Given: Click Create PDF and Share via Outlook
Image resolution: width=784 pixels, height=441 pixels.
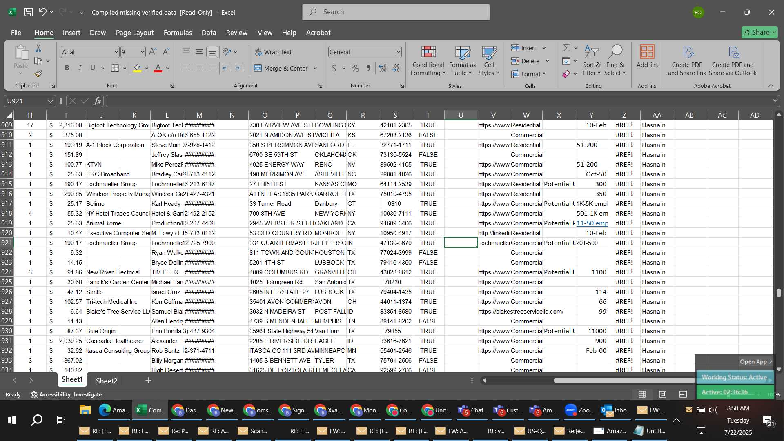Looking at the screenshot, I should click(733, 60).
